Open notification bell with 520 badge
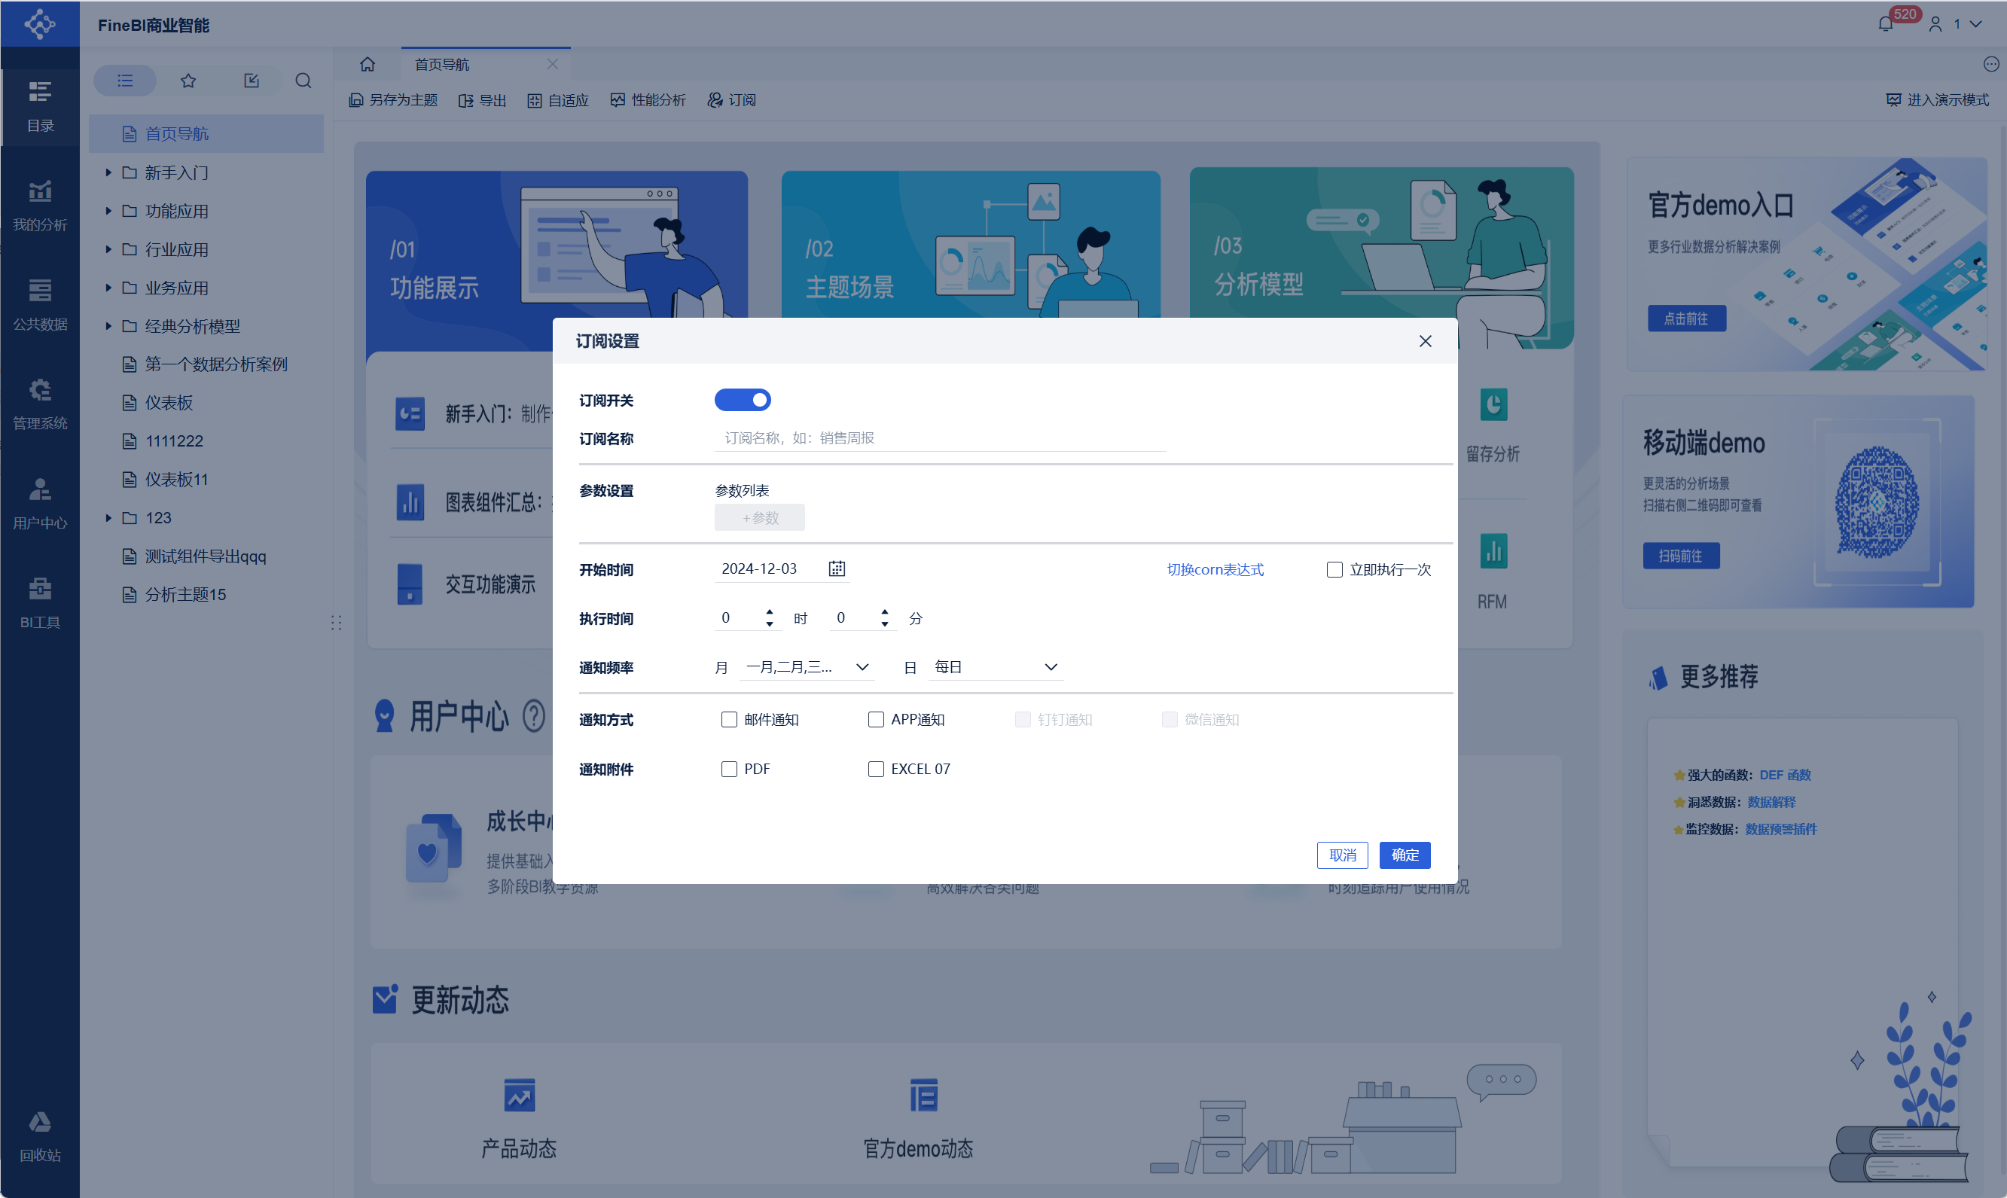Screen dimensions: 2007x1198 [x=1886, y=23]
